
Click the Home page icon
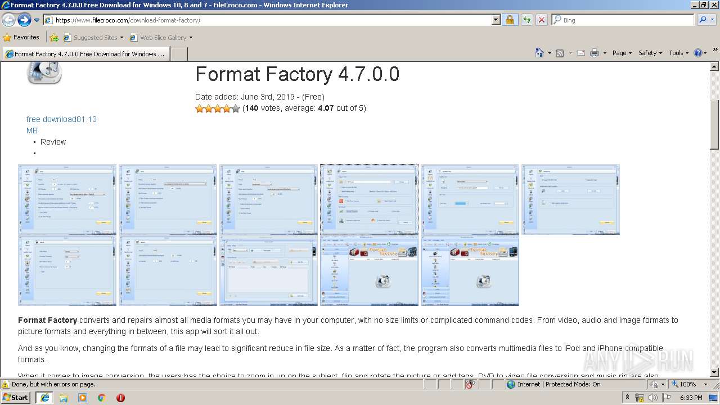tap(539, 53)
